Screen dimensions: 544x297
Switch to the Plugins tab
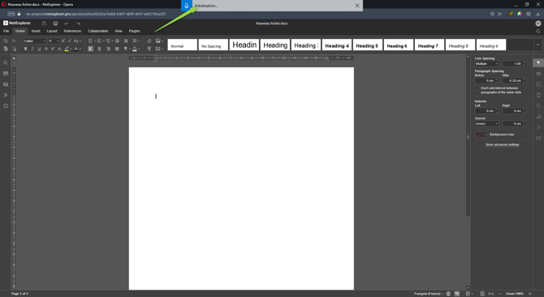click(x=135, y=31)
